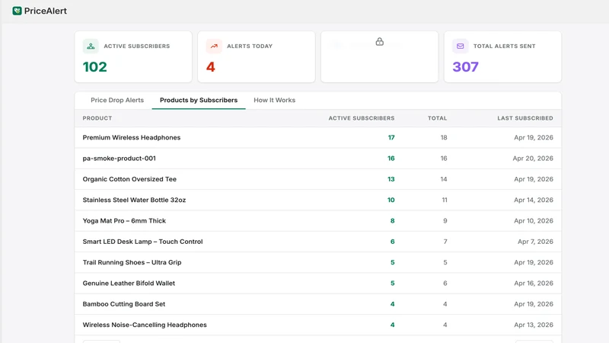Image resolution: width=609 pixels, height=343 pixels.
Task: Click the Active Subscribers person icon
Action: click(x=91, y=46)
